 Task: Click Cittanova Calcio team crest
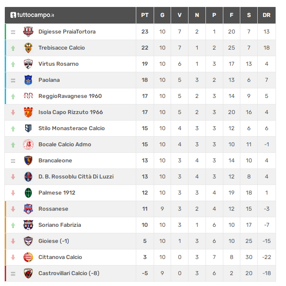click(28, 257)
